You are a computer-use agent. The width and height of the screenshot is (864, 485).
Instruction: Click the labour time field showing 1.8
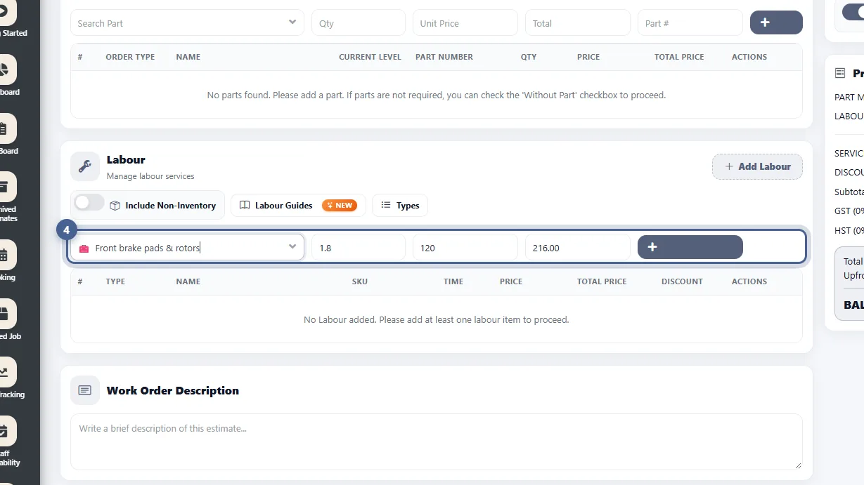pyautogui.click(x=359, y=248)
